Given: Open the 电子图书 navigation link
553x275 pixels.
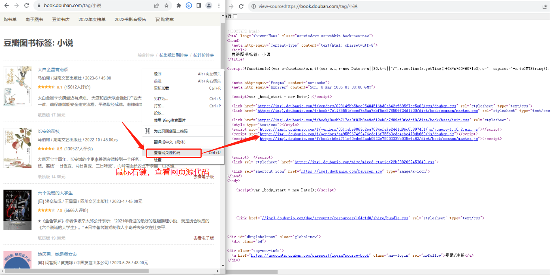Looking at the screenshot, I should [34, 19].
